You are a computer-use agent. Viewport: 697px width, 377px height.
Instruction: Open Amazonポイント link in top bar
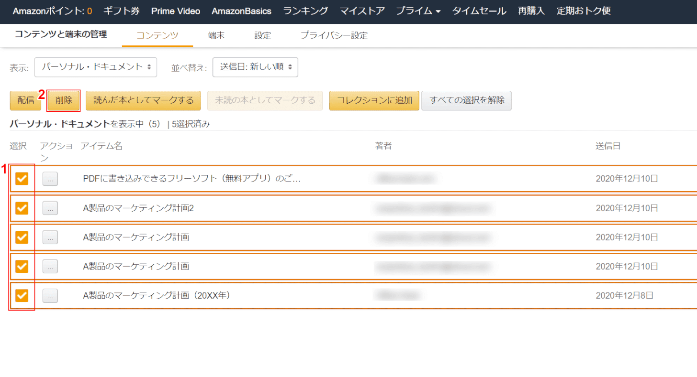[x=52, y=11]
